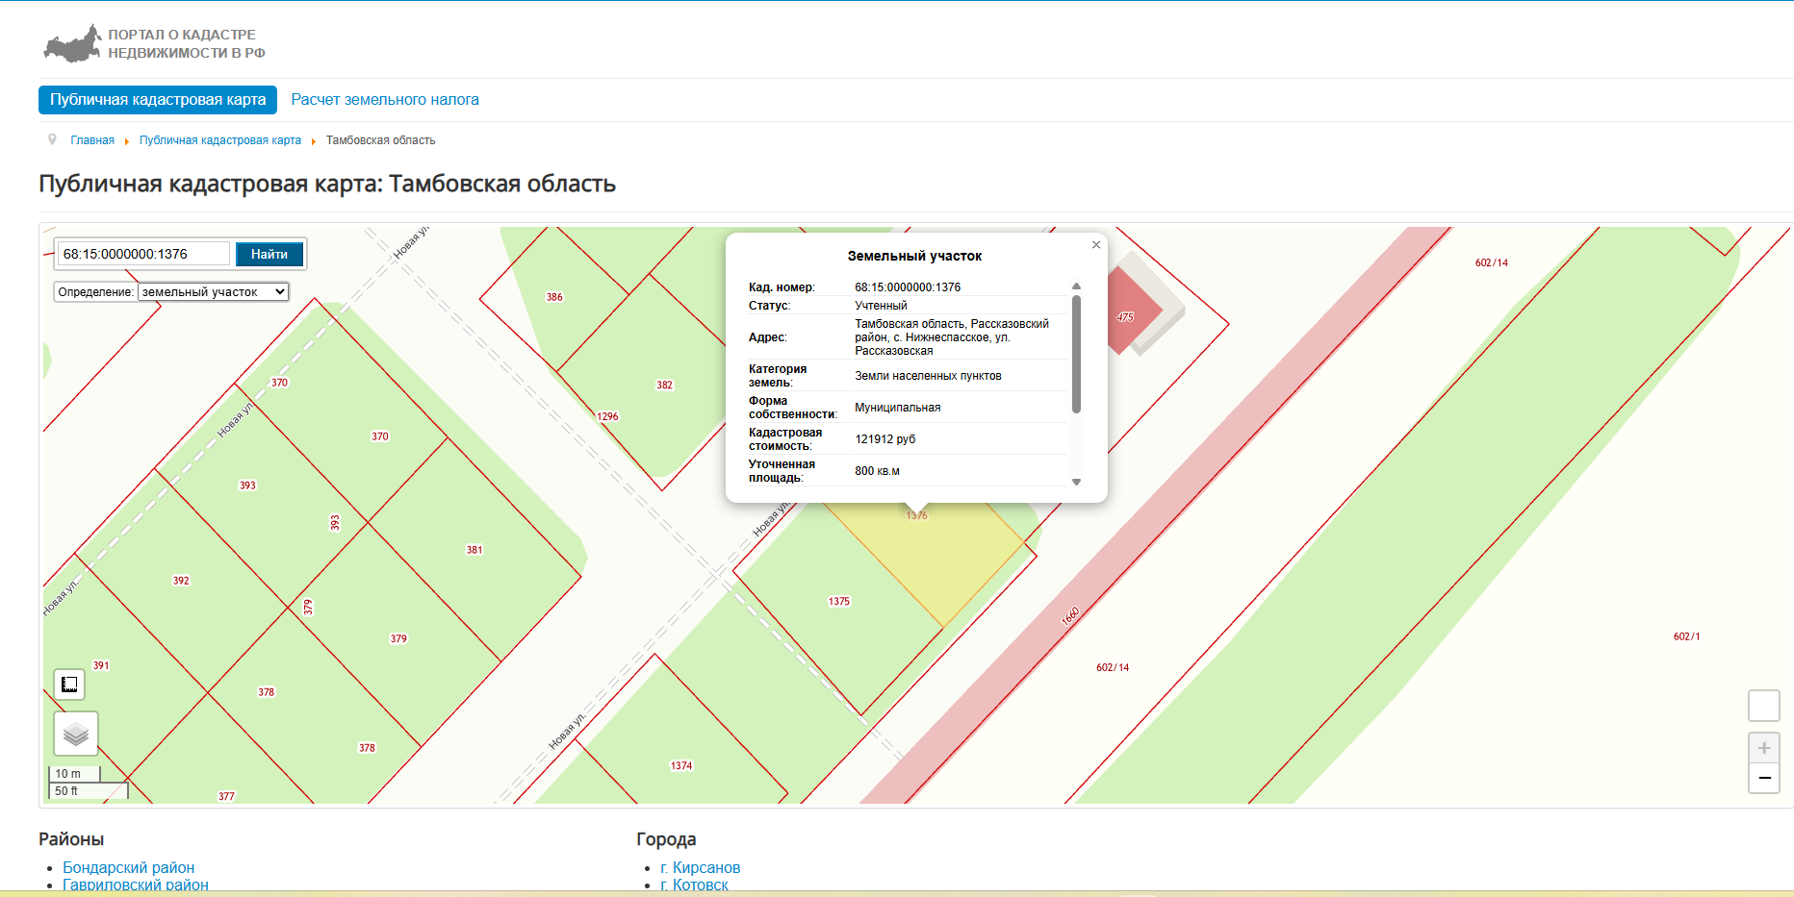Open the 'Бондарский район' link
1794x897 pixels.
coord(129,867)
